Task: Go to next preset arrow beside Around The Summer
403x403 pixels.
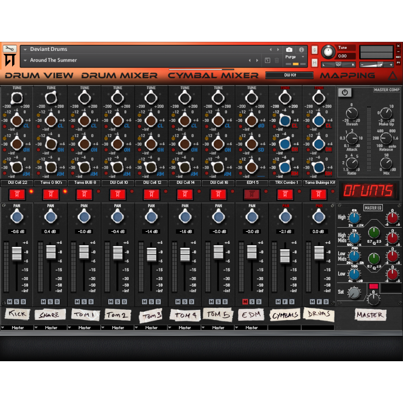Action: [257, 60]
